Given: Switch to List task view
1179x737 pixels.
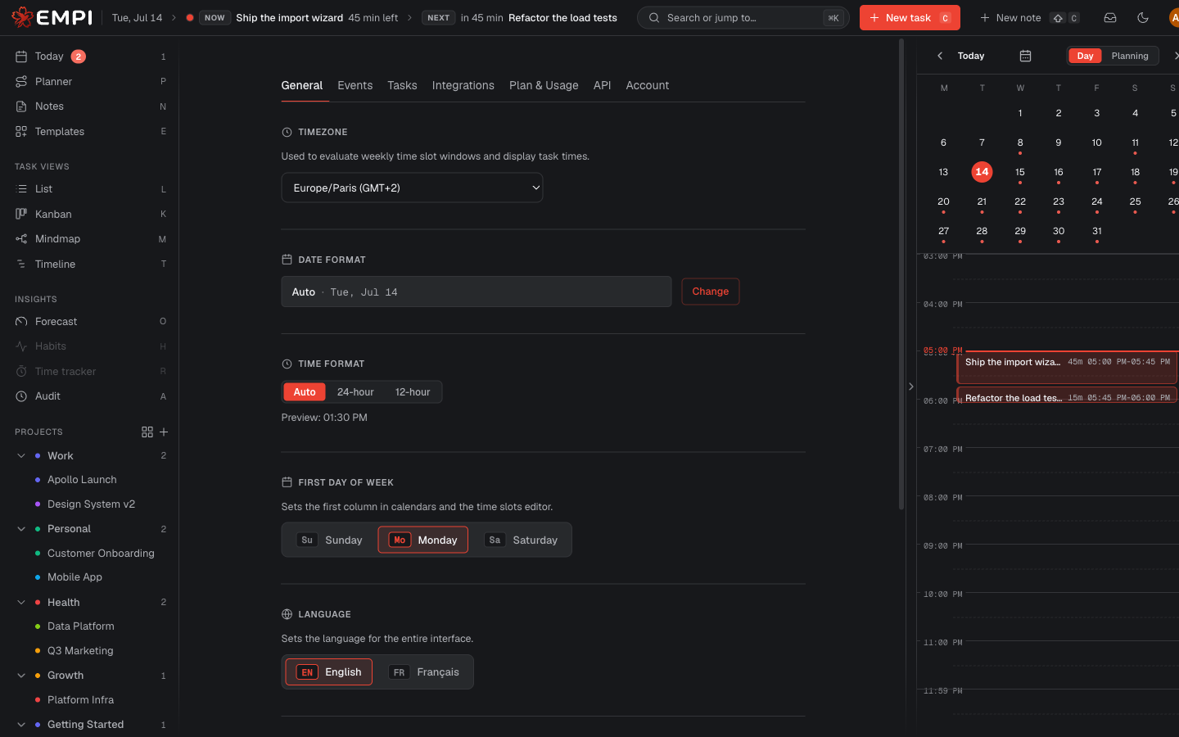Looking at the screenshot, I should [x=90, y=189].
